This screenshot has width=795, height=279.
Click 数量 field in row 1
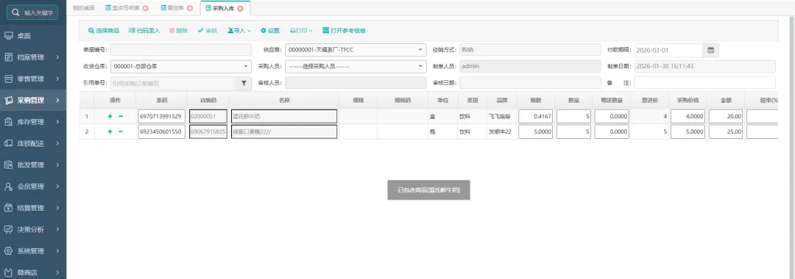point(574,117)
